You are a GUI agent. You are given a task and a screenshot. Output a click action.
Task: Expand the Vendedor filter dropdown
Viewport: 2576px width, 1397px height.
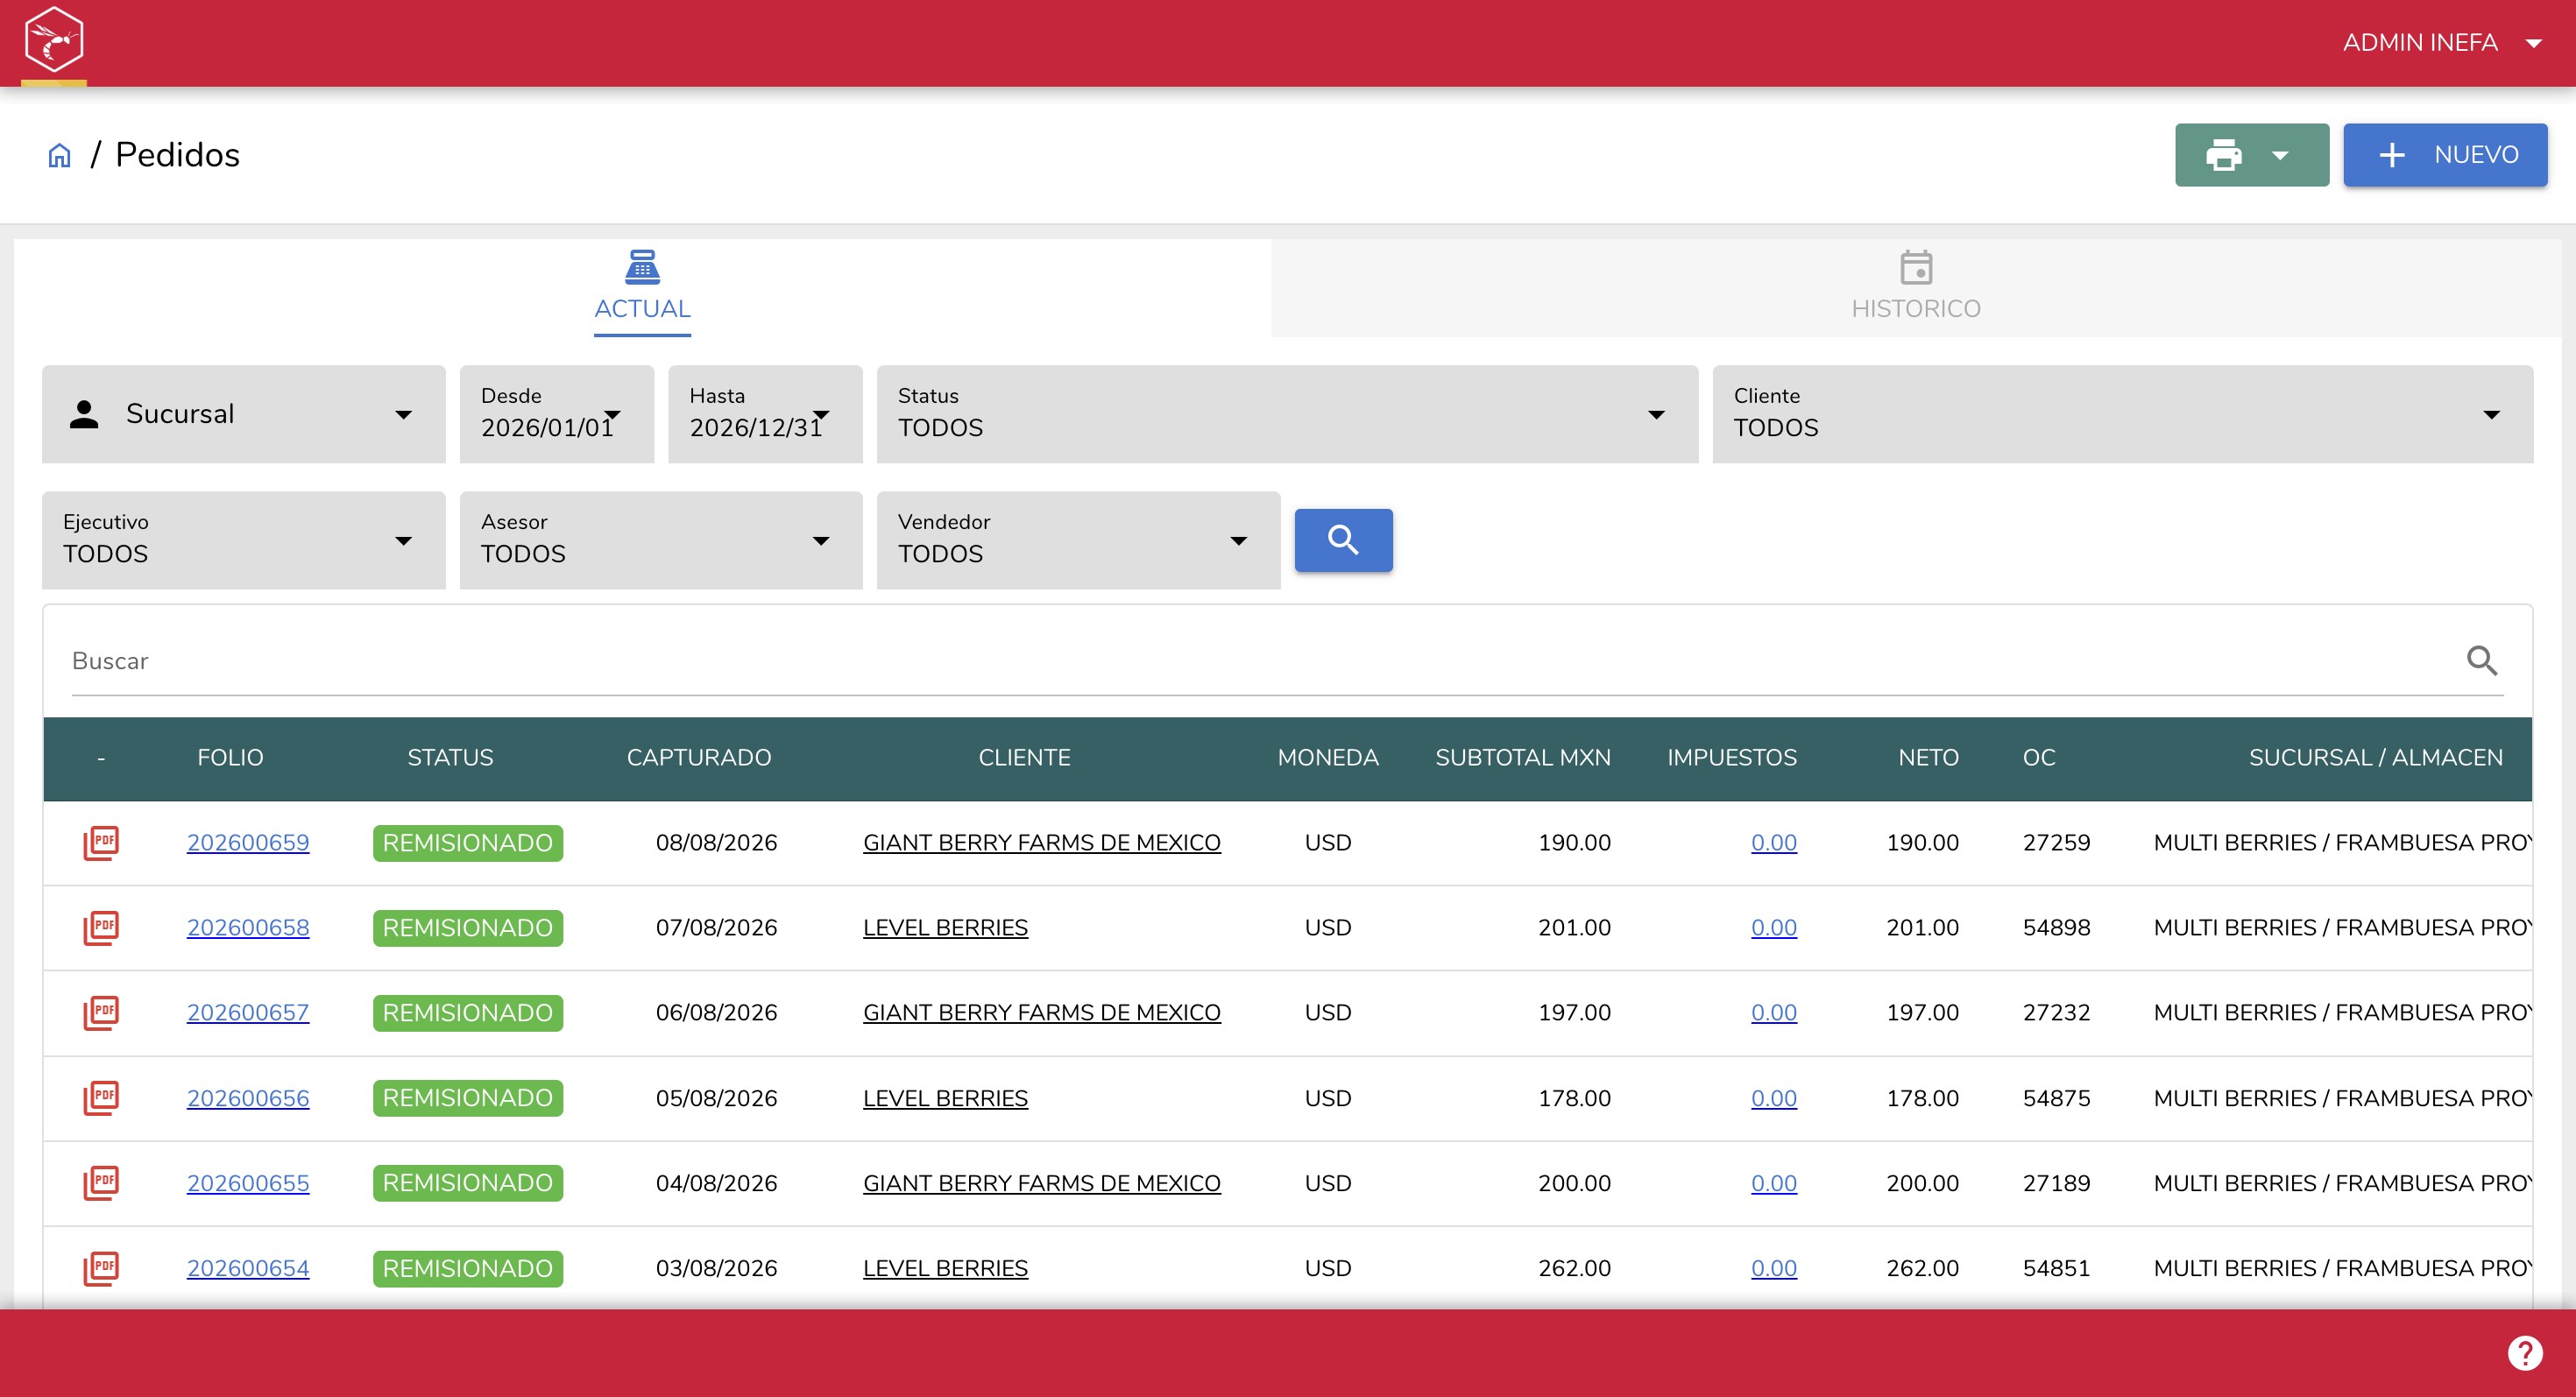pyautogui.click(x=1078, y=540)
